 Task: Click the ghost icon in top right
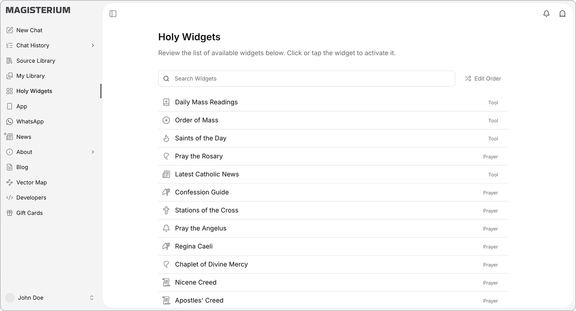coord(562,14)
